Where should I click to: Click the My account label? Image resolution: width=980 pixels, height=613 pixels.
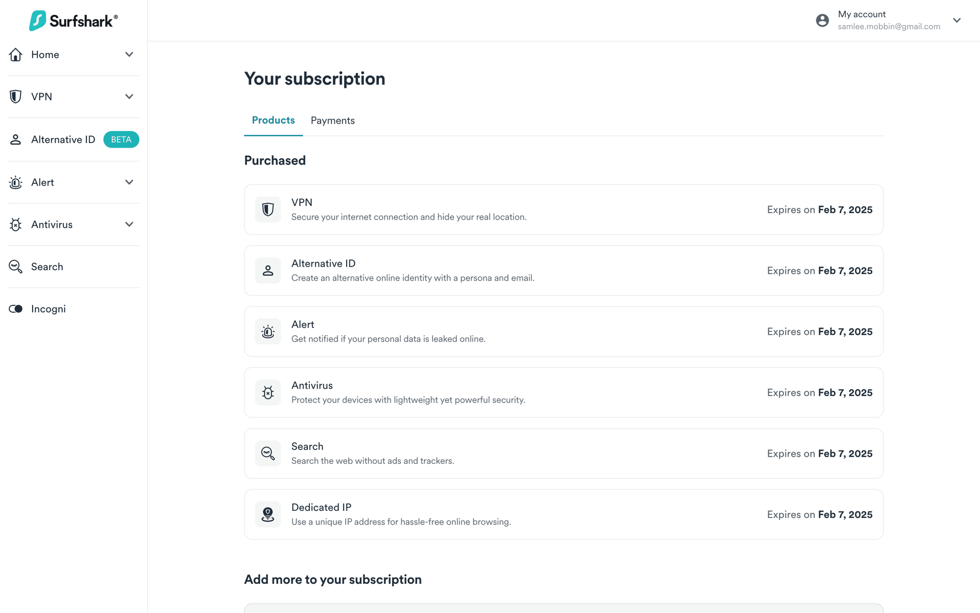(862, 14)
